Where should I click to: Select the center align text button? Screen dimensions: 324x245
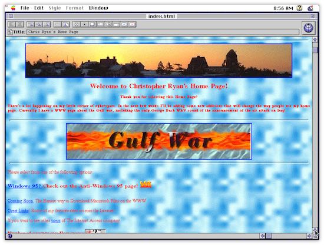point(20,24)
